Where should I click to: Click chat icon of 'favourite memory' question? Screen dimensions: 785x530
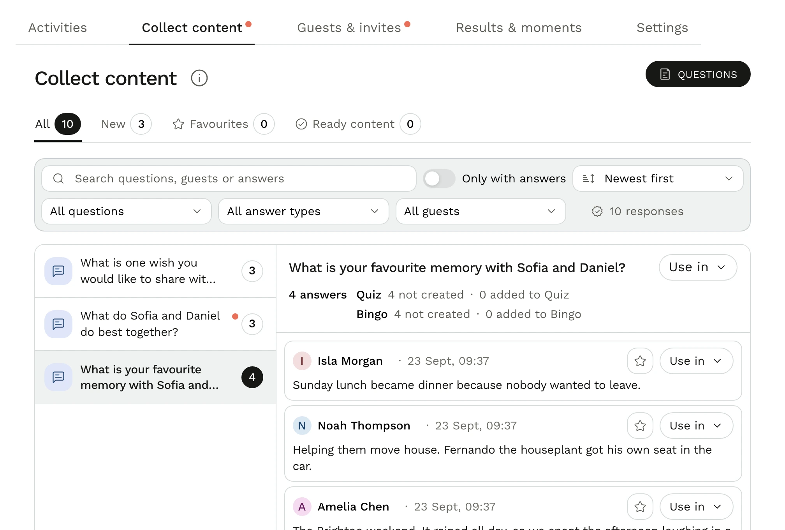58,377
